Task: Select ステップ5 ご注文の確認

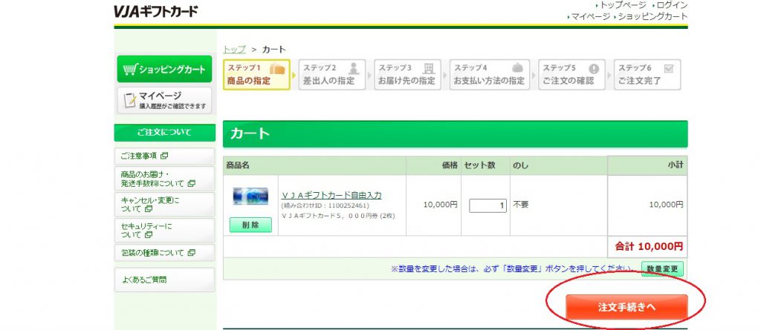Action: coord(571,75)
